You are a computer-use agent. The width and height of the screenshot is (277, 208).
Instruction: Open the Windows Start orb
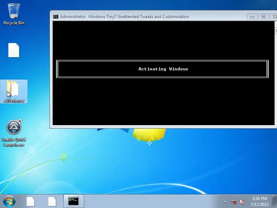coord(9,201)
